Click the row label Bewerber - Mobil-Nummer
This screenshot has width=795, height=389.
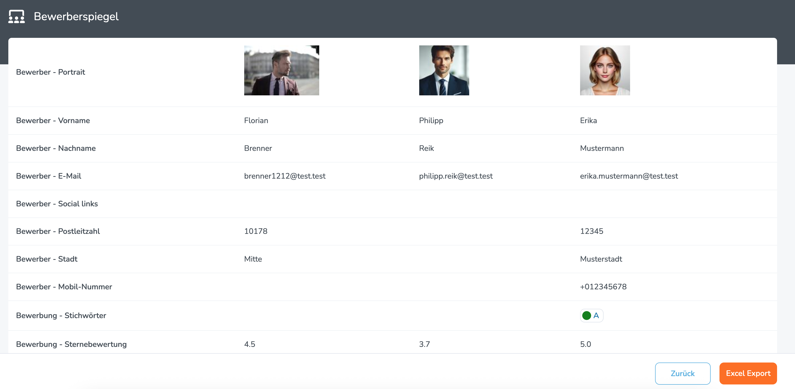tap(64, 287)
